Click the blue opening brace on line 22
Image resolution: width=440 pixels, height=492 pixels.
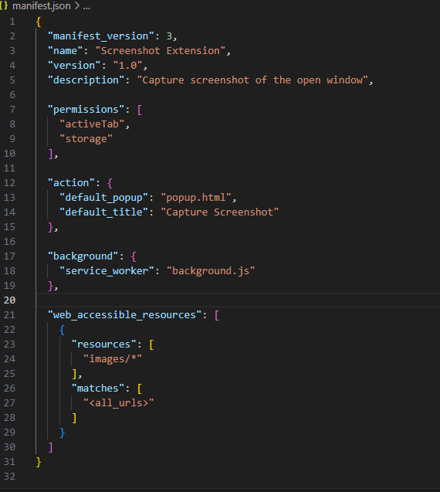click(62, 330)
